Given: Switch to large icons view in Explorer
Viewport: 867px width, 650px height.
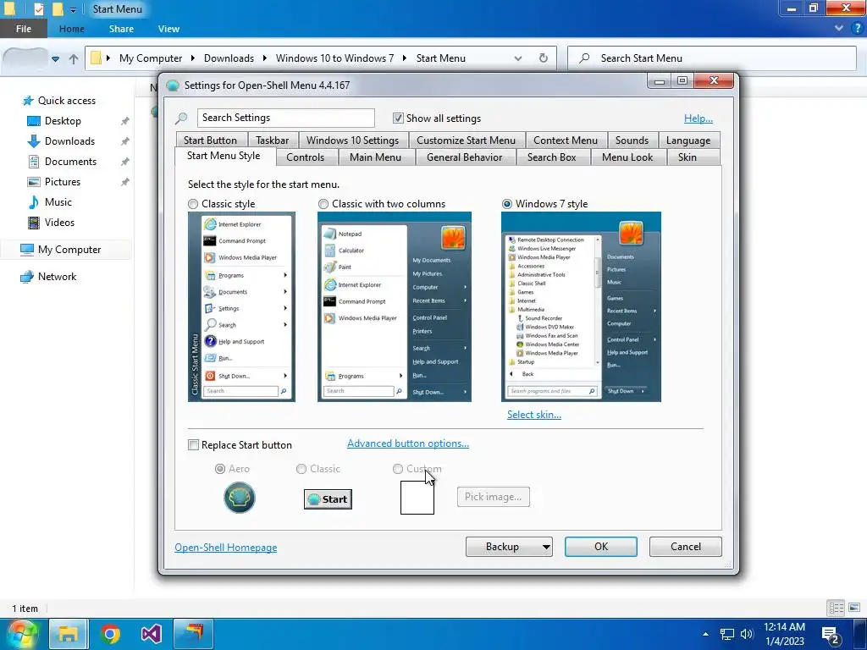Looking at the screenshot, I should click(x=853, y=608).
